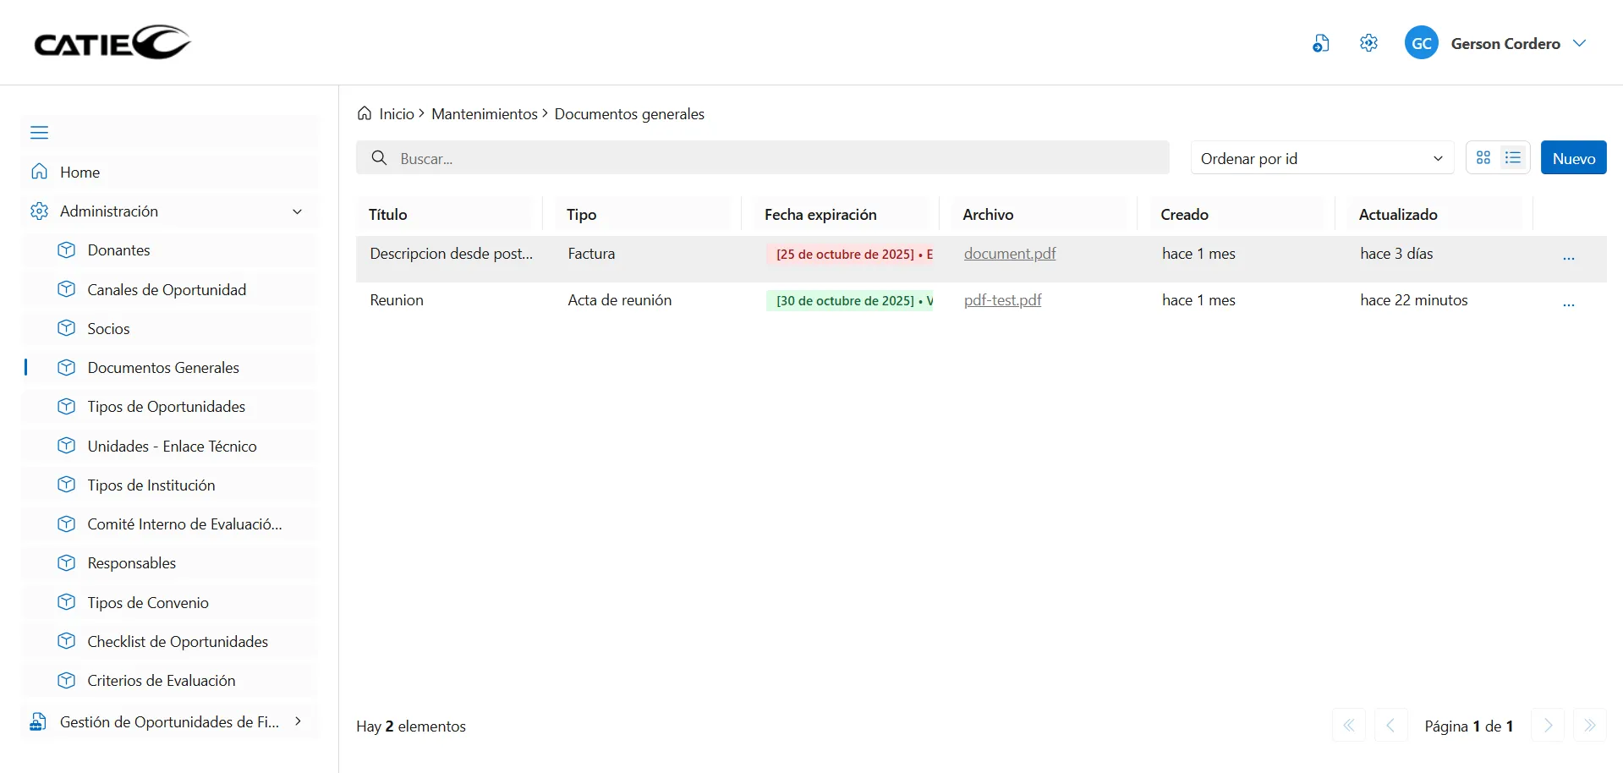The image size is (1623, 773).
Task: Select Tipos de Convenio menu item
Action: (x=148, y=603)
